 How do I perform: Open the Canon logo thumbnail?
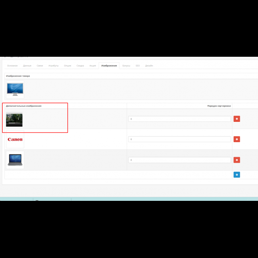point(15,139)
